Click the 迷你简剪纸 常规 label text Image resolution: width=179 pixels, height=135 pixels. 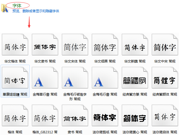[x=105, y=132]
